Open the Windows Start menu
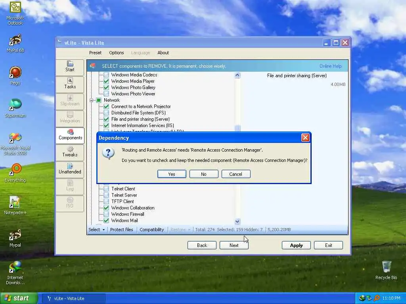Image resolution: width=406 pixels, height=304 pixels. (x=19, y=298)
